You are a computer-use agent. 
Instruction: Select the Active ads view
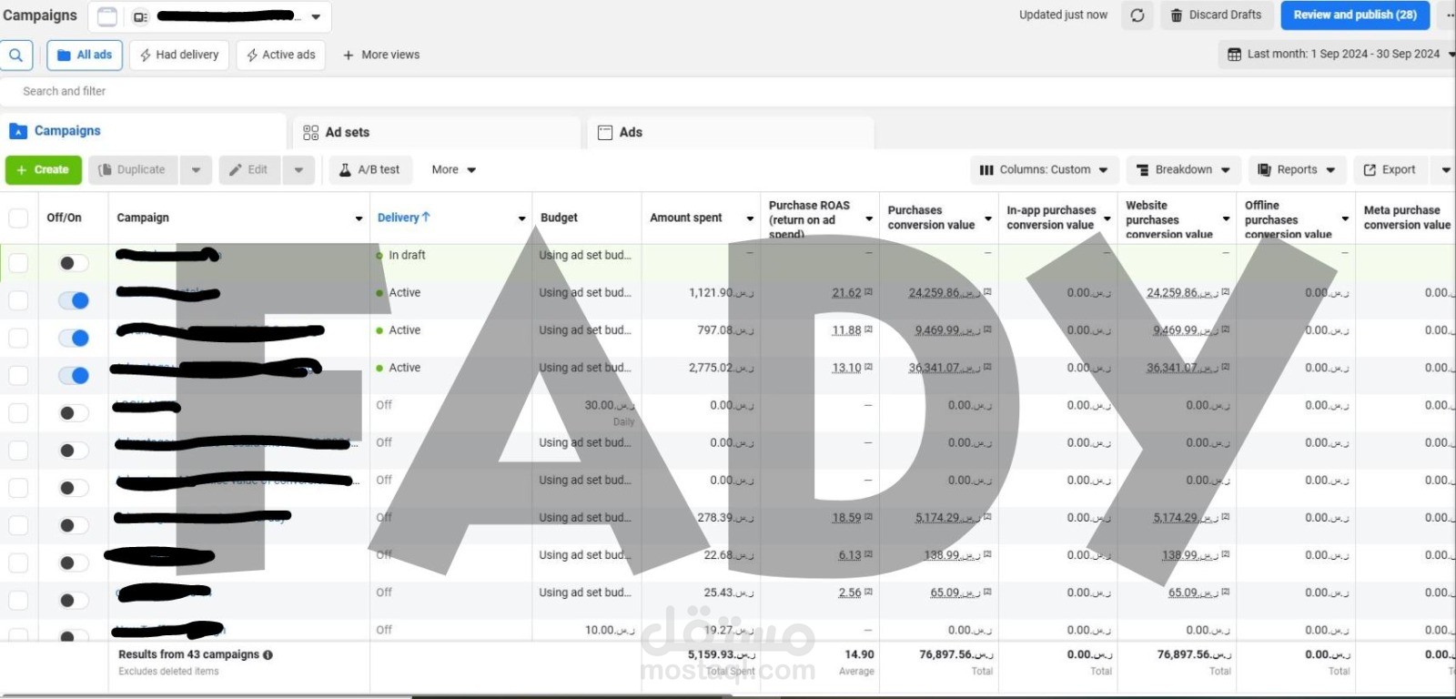pos(281,55)
